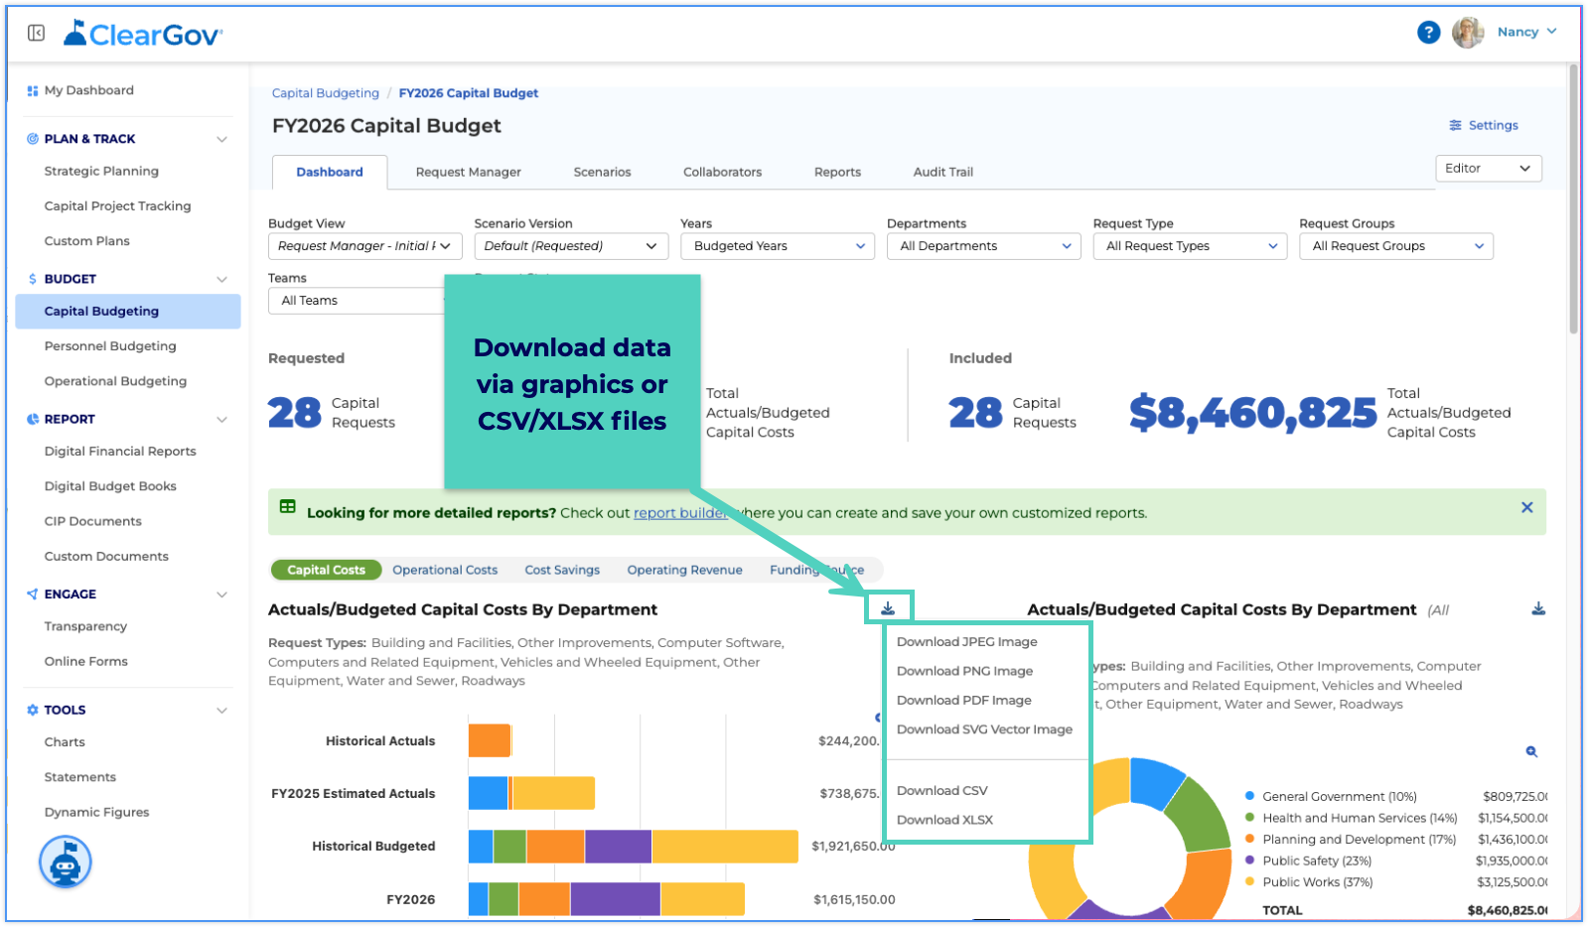Viewport: 1588px width, 927px height.
Task: Choose Download PDF Image
Action: pyautogui.click(x=963, y=701)
